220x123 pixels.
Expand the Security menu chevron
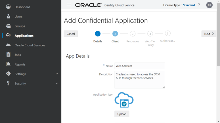(57, 83)
